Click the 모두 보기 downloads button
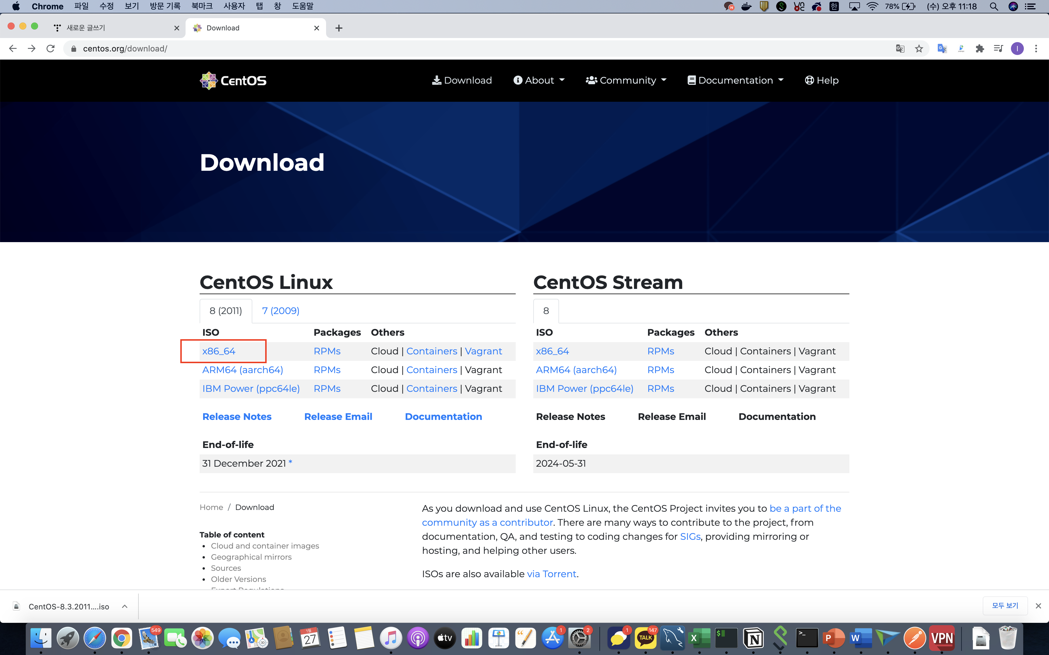1049x655 pixels. pyautogui.click(x=1004, y=606)
